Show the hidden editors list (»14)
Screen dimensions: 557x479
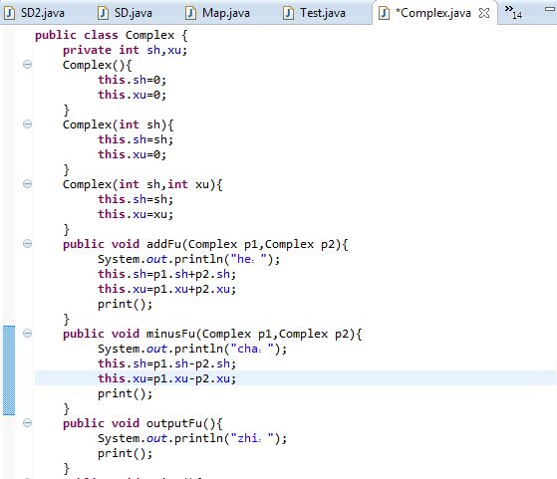(513, 12)
